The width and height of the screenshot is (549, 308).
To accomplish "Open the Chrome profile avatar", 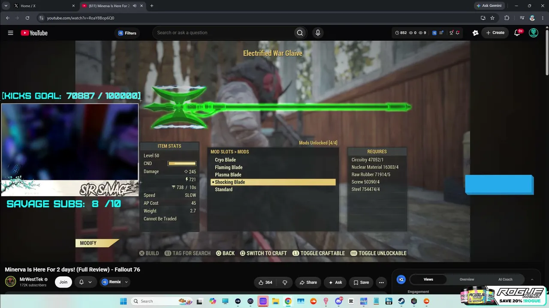I will [x=532, y=18].
